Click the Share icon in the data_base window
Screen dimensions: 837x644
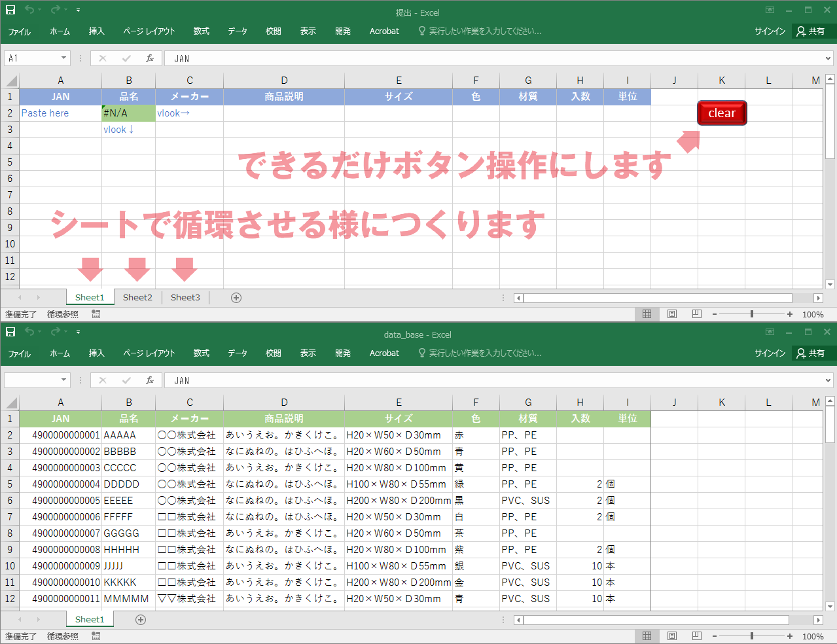[810, 353]
